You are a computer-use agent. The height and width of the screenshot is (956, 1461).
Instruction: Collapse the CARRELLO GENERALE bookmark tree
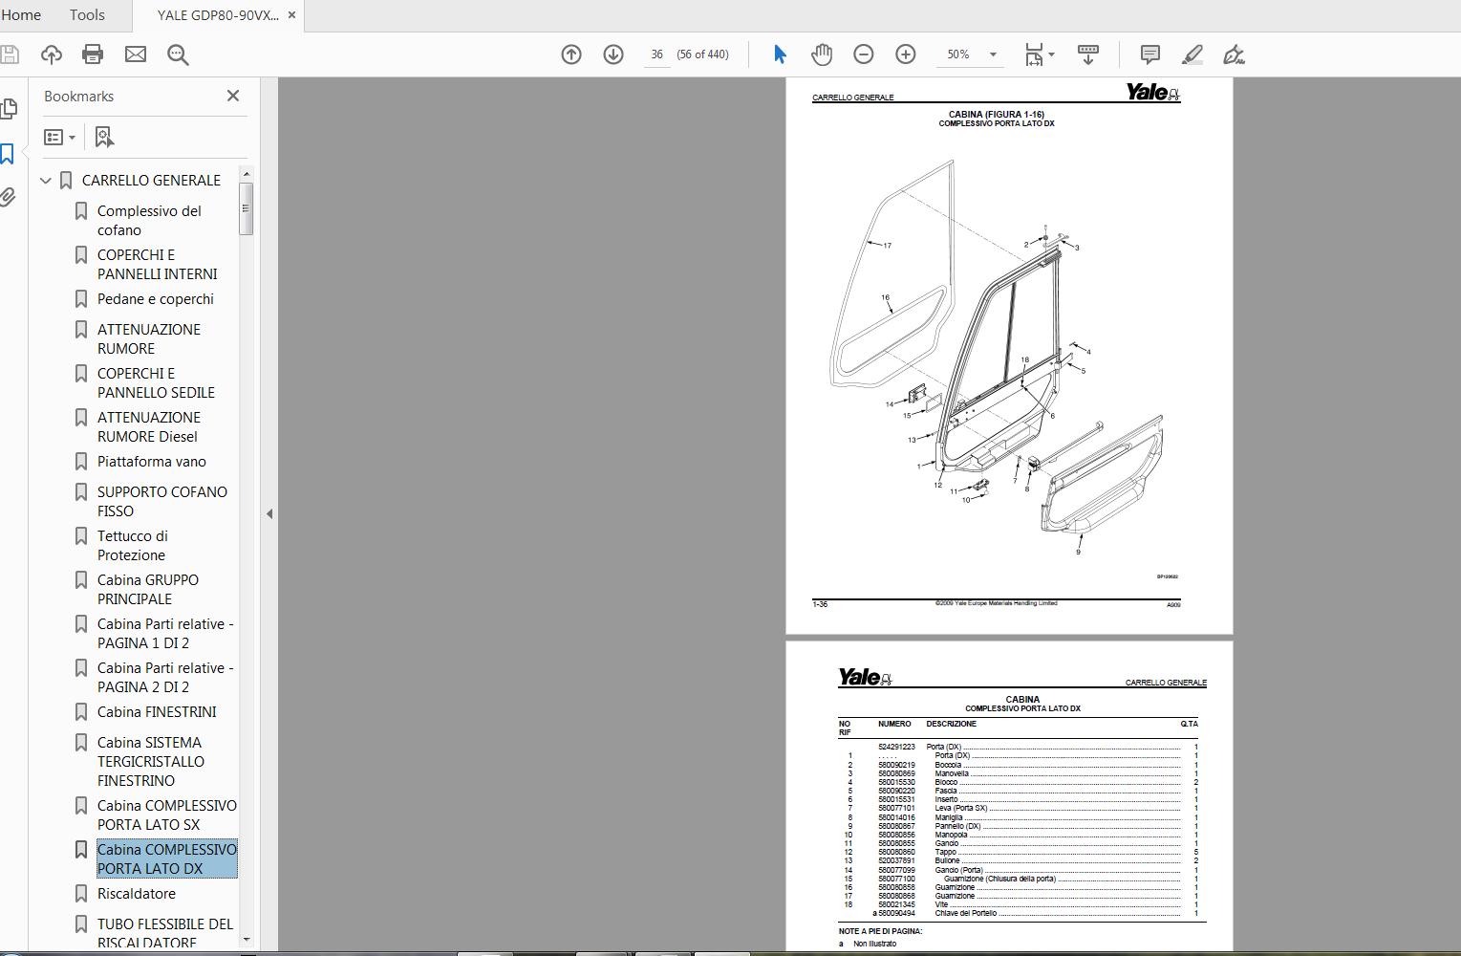tap(46, 181)
